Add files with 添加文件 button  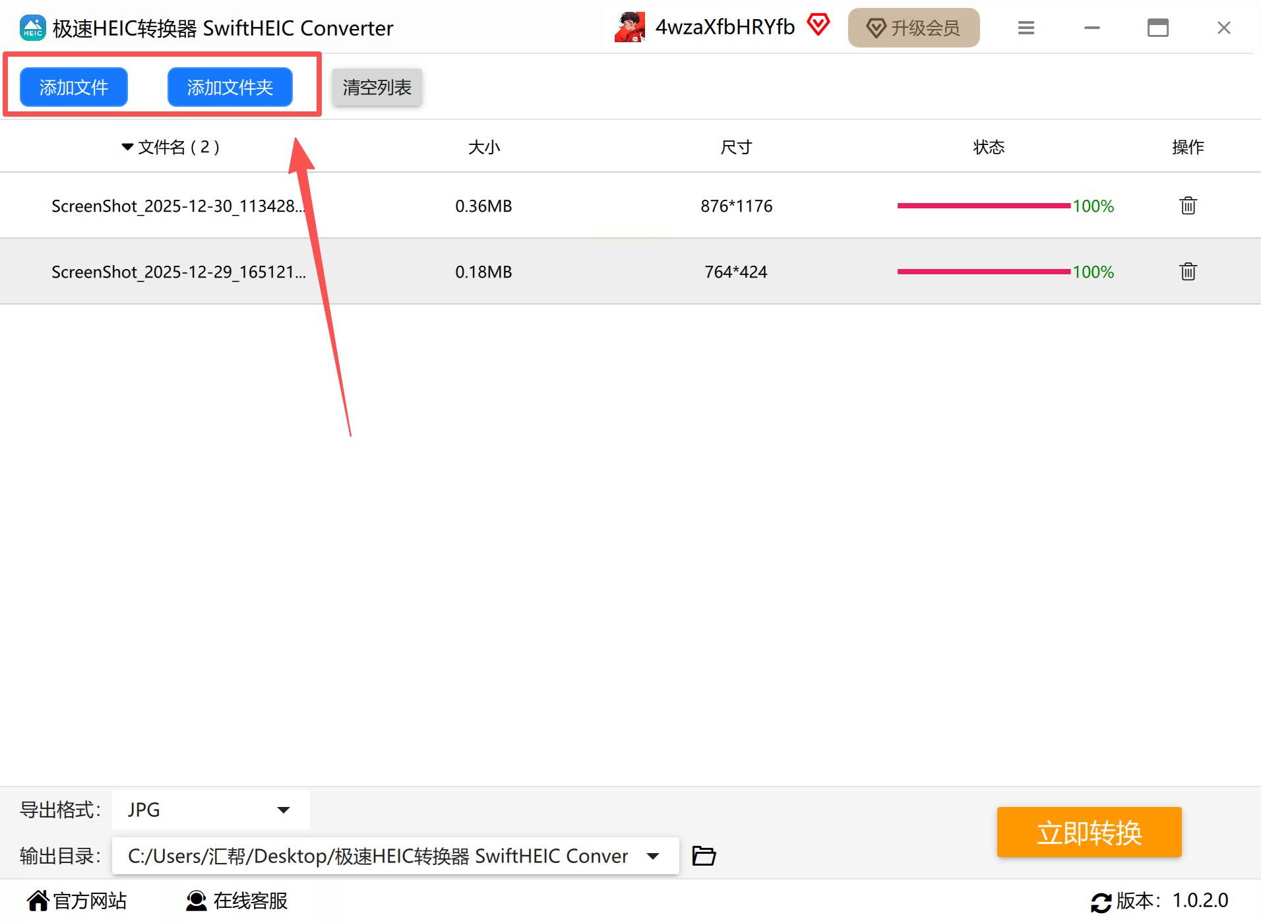coord(73,87)
